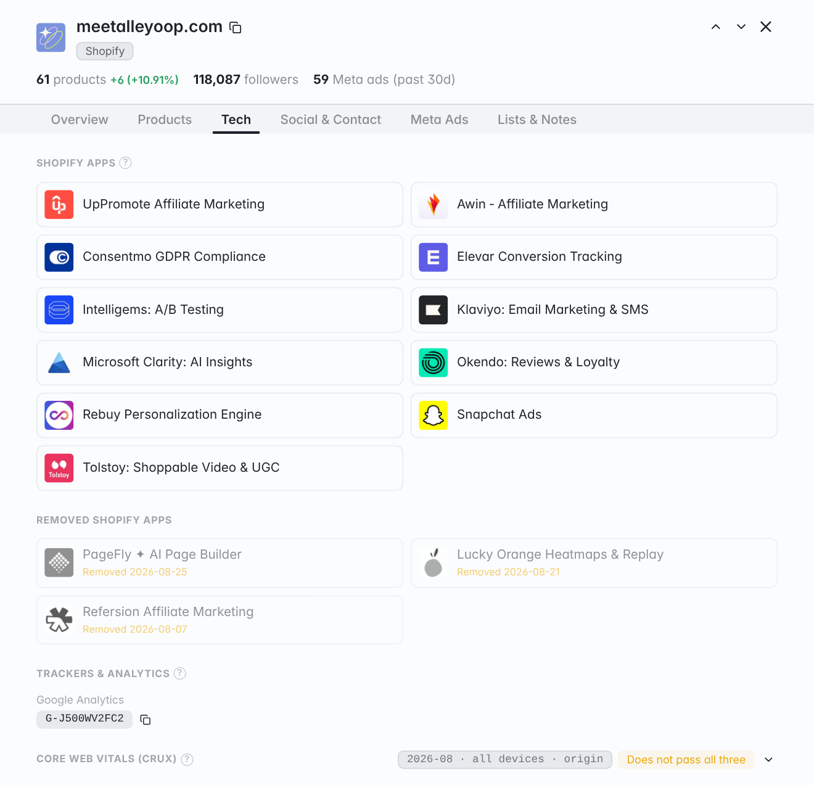
Task: Close the store detail panel
Action: (x=766, y=27)
